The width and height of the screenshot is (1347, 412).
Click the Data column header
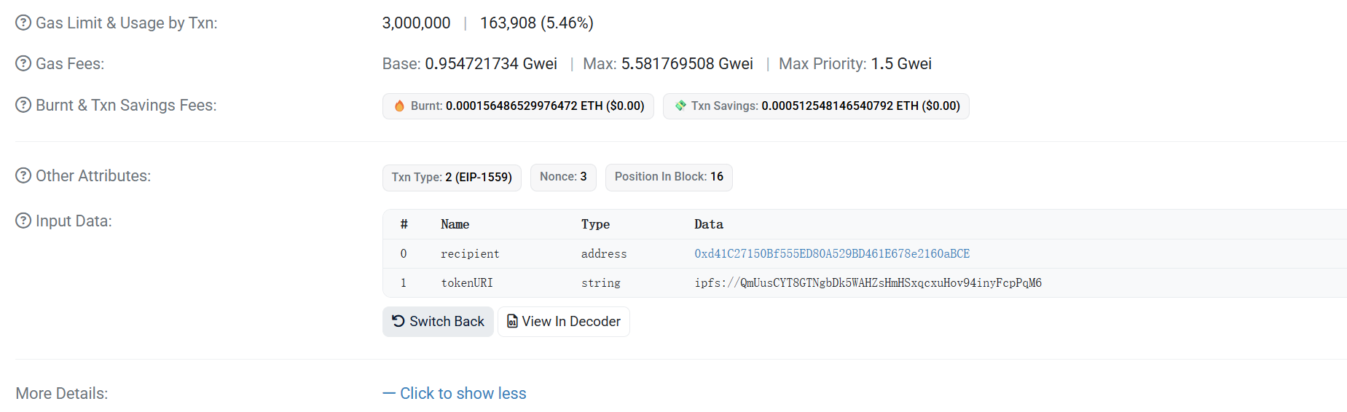click(x=709, y=224)
